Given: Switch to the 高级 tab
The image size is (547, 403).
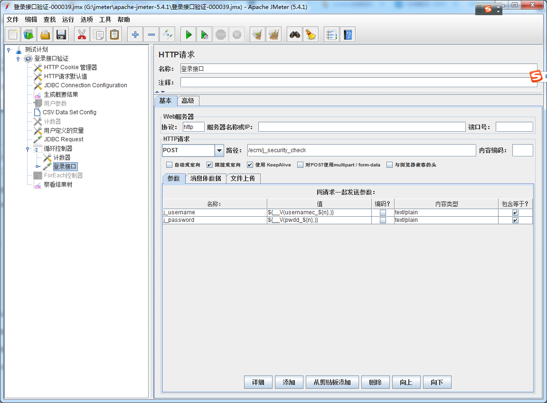Looking at the screenshot, I should [188, 101].
